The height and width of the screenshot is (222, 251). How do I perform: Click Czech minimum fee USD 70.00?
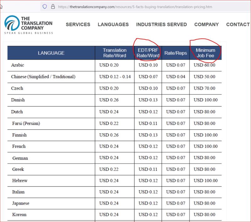click(205, 88)
